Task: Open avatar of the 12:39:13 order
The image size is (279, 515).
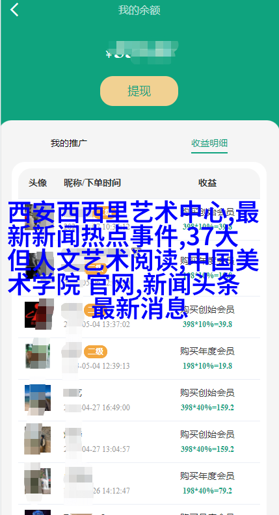Action: 38,356
